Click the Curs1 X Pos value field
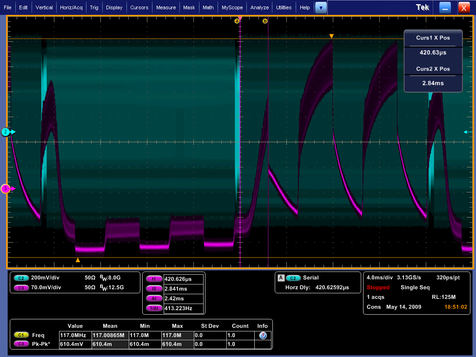The height and width of the screenshot is (357, 476). click(x=433, y=53)
